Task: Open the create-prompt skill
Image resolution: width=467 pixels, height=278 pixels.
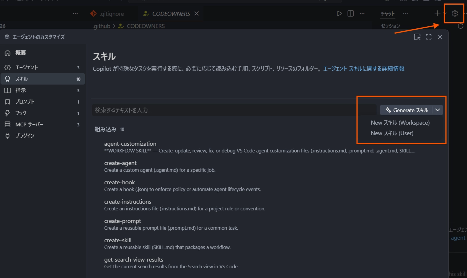Action: pos(260,224)
